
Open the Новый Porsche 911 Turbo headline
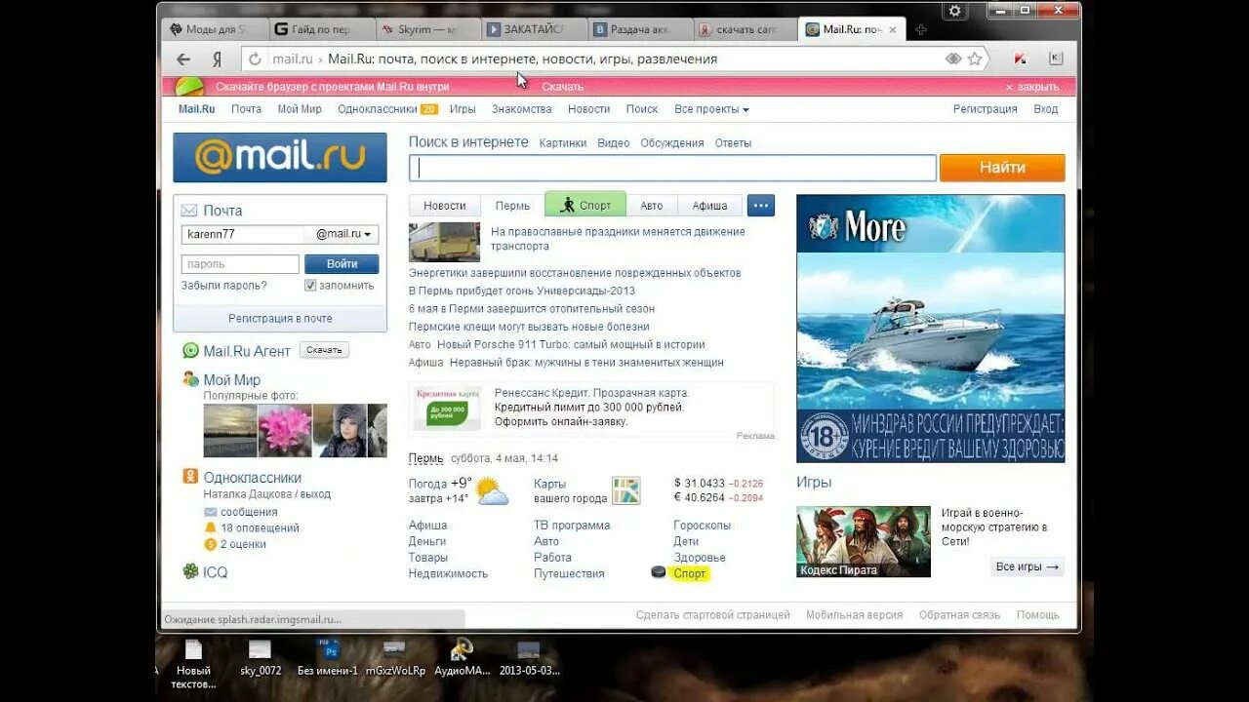[x=570, y=344]
